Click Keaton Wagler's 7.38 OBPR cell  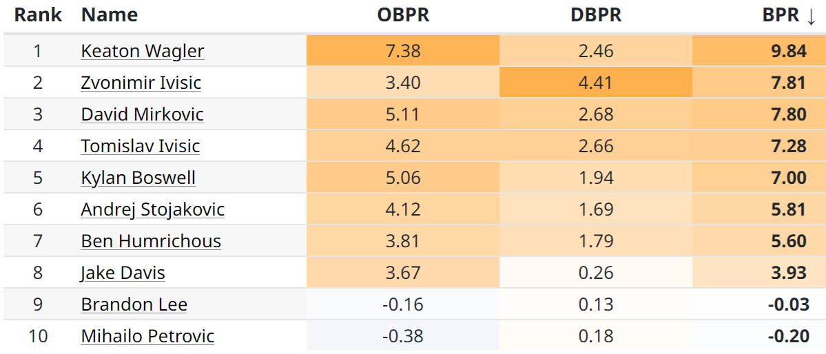click(403, 51)
